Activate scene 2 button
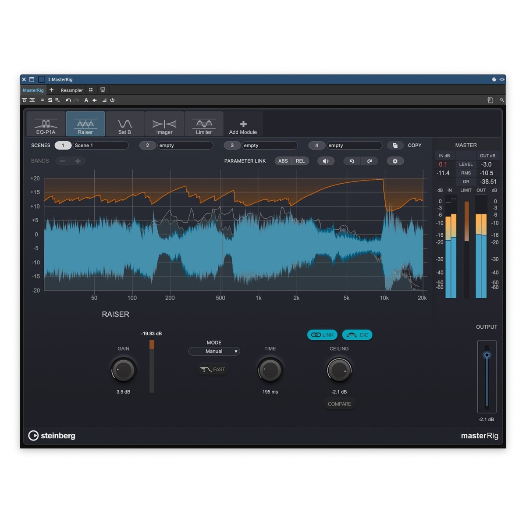Viewport: 526px width, 526px height. [148, 146]
